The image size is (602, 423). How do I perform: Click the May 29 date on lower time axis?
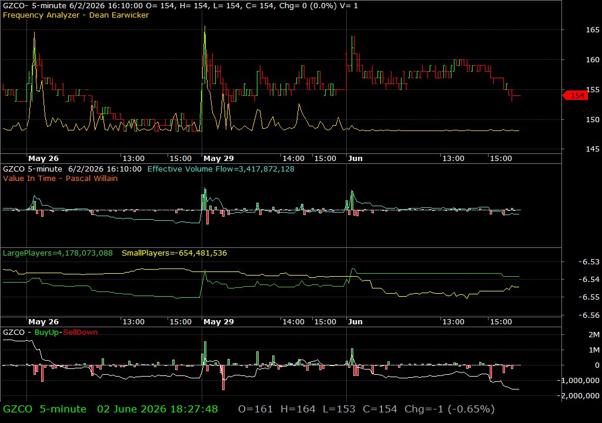[x=219, y=322]
